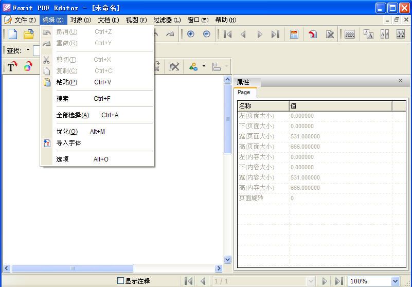Click the color wheel tool icon
This screenshot has height=287, width=412.
click(x=28, y=67)
